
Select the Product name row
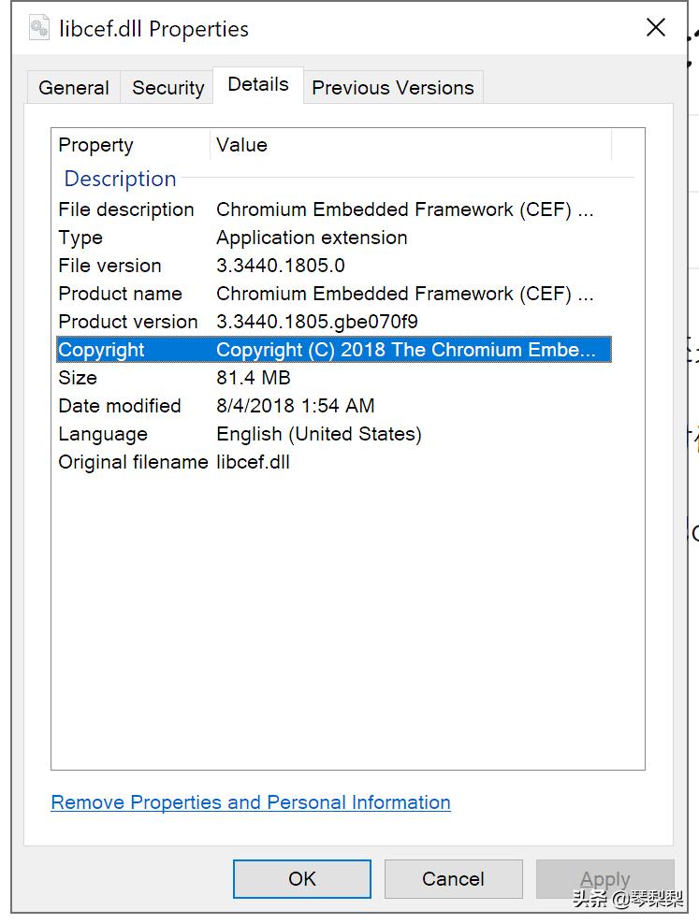pos(332,294)
